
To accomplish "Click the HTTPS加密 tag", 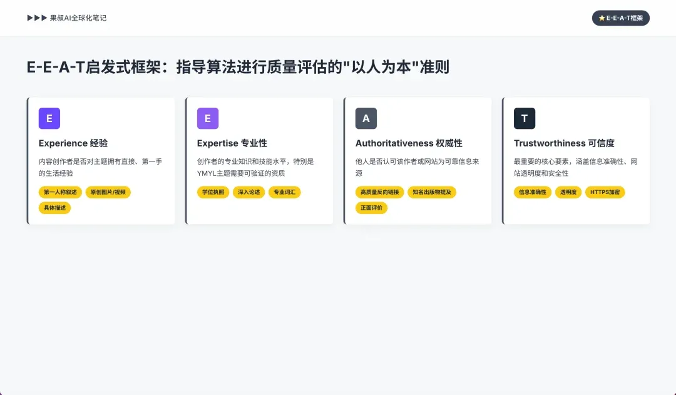I will pyautogui.click(x=605, y=192).
